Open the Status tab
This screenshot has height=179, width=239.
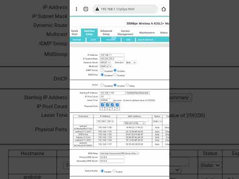pos(164,33)
